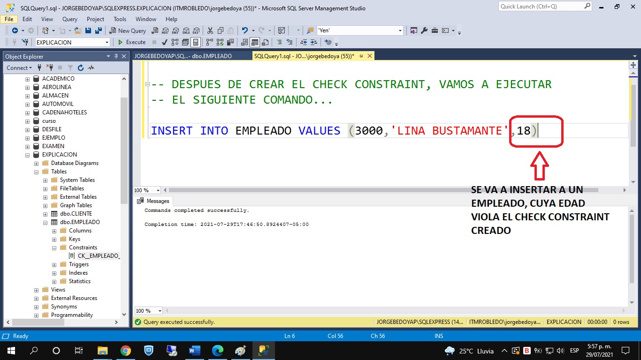Click the Cut scissors icon
641x360 pixels.
pyautogui.click(x=210, y=30)
